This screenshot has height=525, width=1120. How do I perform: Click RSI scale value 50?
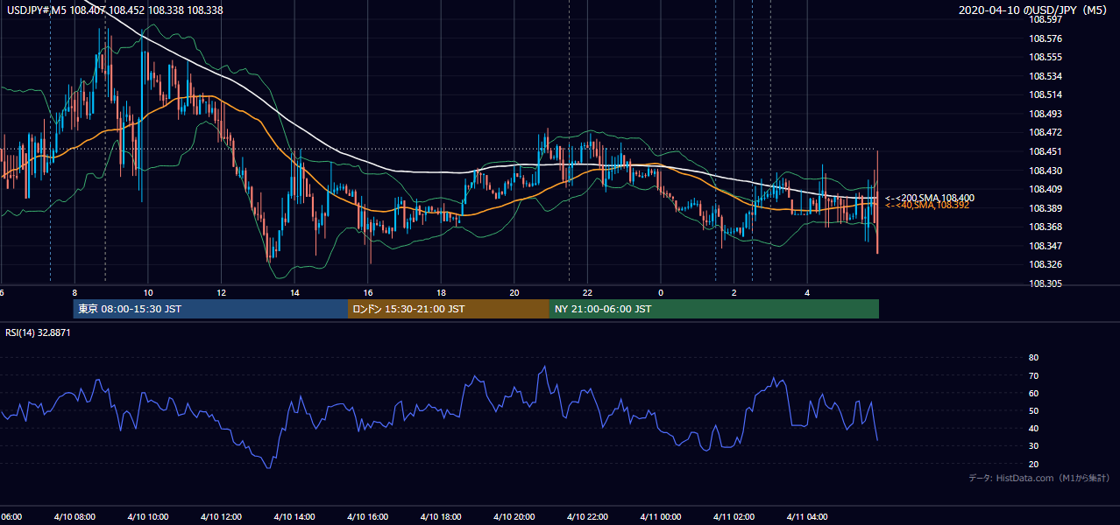tap(1034, 411)
